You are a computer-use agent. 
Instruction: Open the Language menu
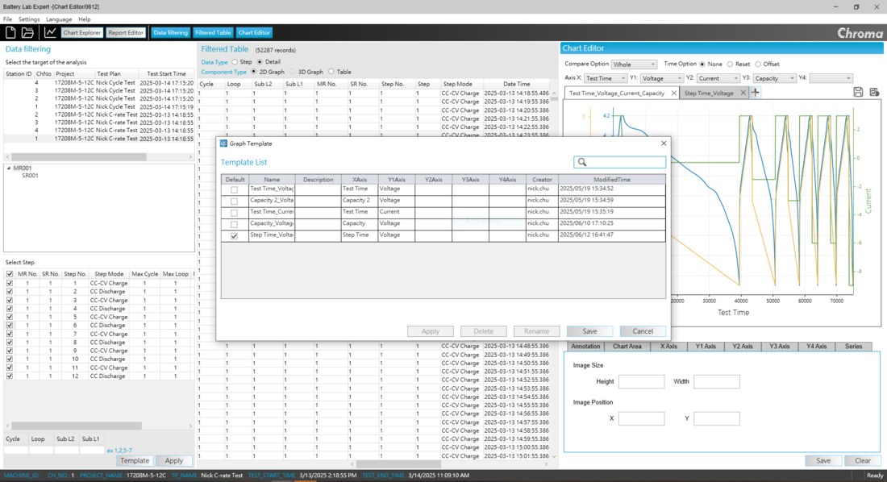point(59,19)
